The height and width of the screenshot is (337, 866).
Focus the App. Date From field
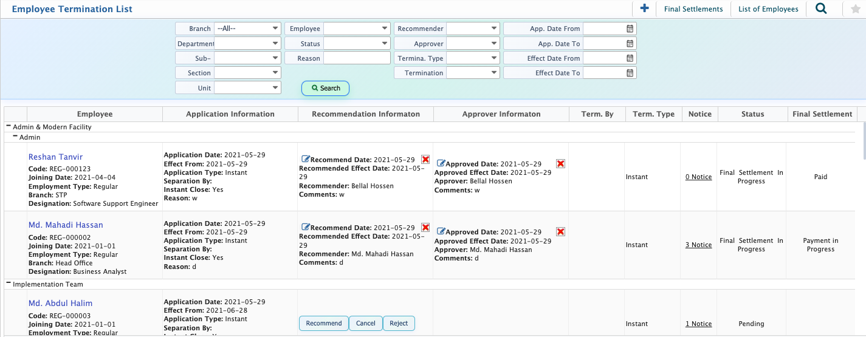tap(604, 29)
